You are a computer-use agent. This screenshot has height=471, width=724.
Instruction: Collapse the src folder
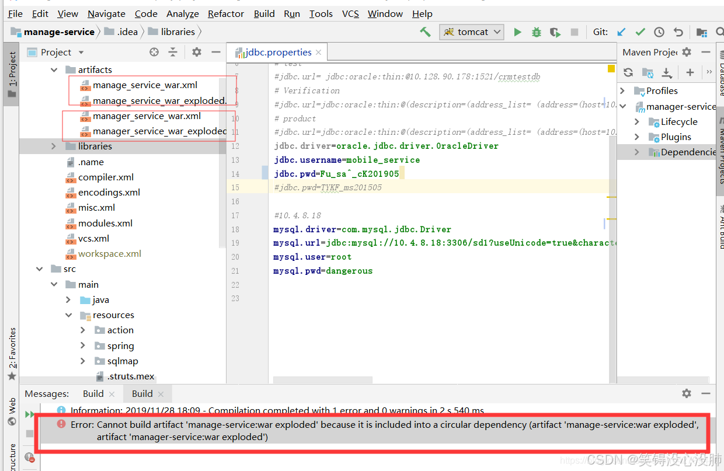40,269
